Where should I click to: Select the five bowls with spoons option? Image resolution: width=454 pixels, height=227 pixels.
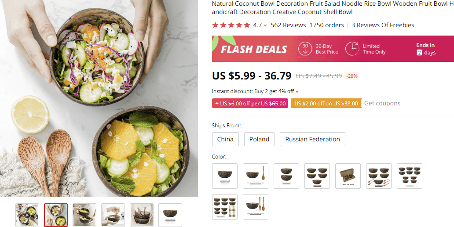379,176
